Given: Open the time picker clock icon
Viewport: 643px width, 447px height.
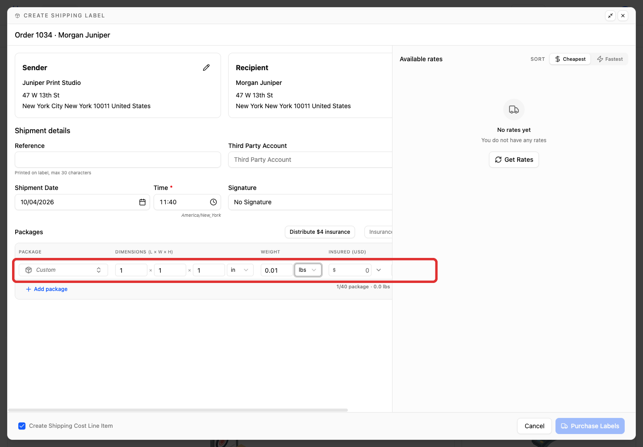Looking at the screenshot, I should click(x=213, y=202).
